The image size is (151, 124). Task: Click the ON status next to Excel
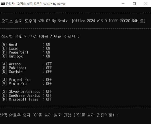coord(48,48)
